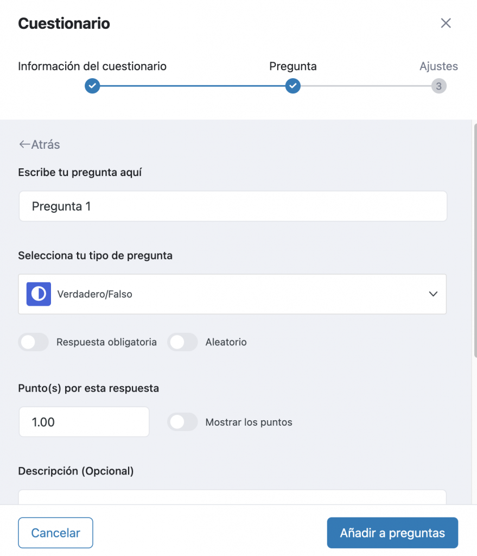Click the blue checkmark on the Pregunta step
Screen dimensions: 477x556
[292, 86]
